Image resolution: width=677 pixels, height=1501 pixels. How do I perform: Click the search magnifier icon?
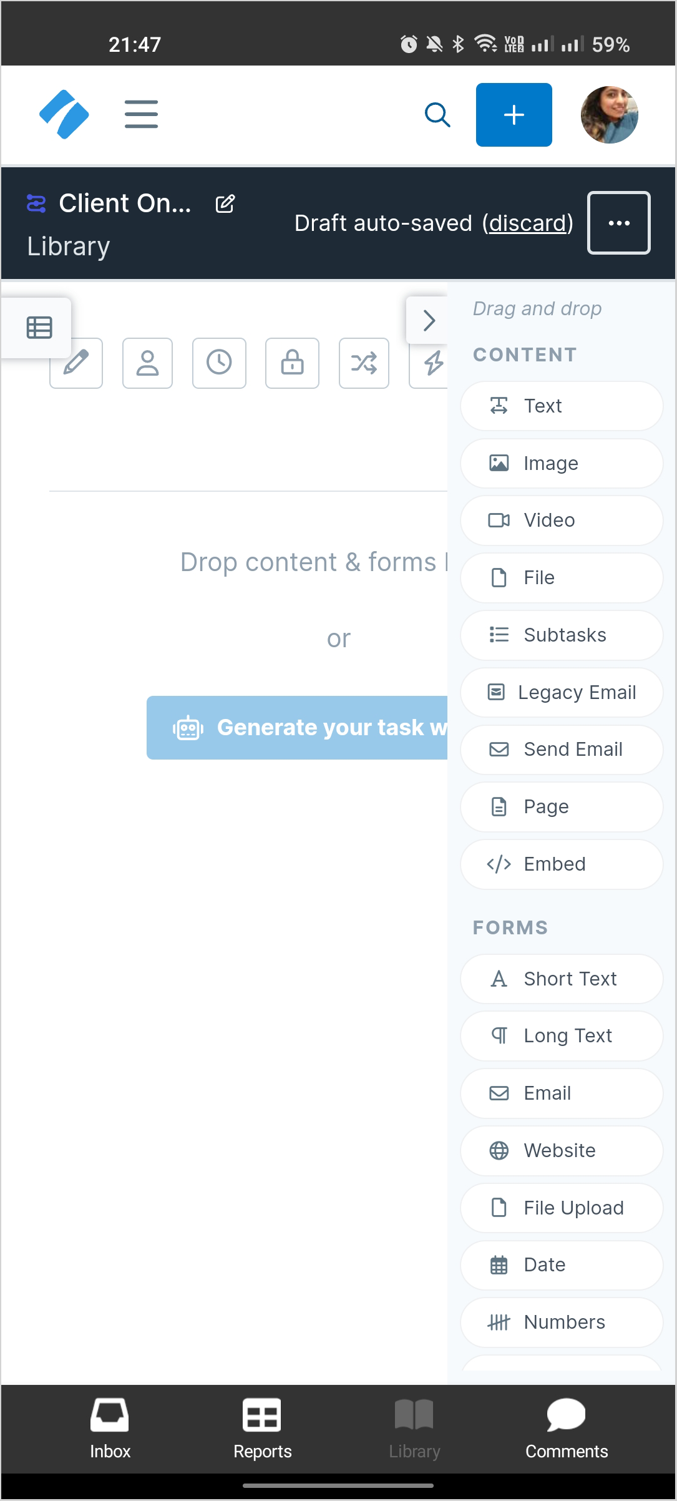(x=437, y=115)
